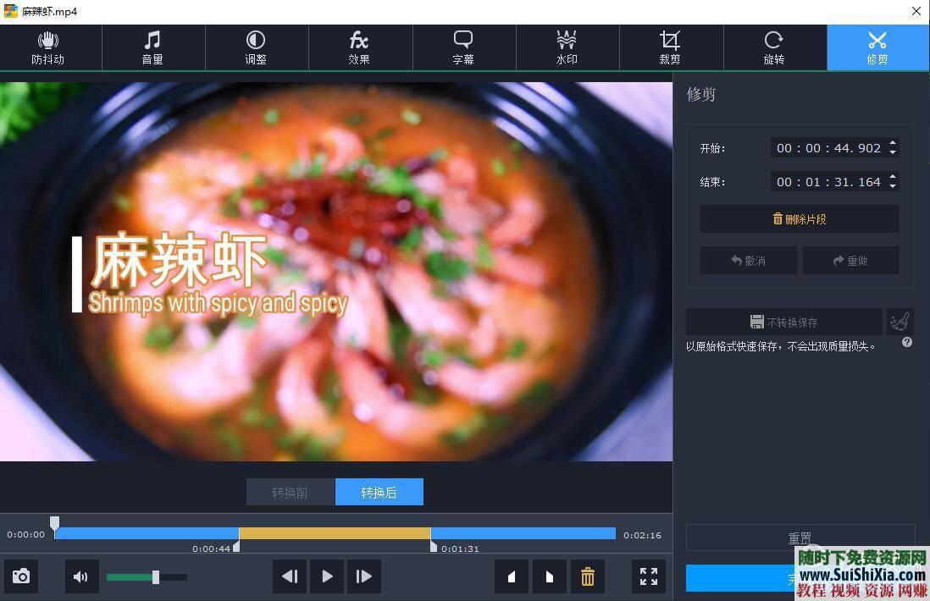This screenshot has width=930, height=601.
Task: Click the yellow trash icon below timeline
Action: pyautogui.click(x=587, y=576)
